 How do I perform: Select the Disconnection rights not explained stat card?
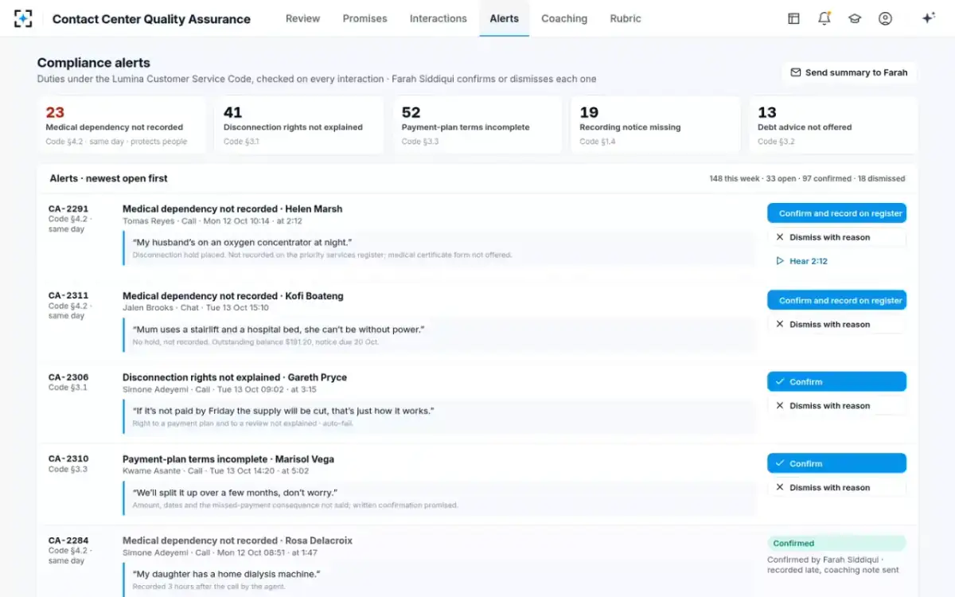pos(299,125)
